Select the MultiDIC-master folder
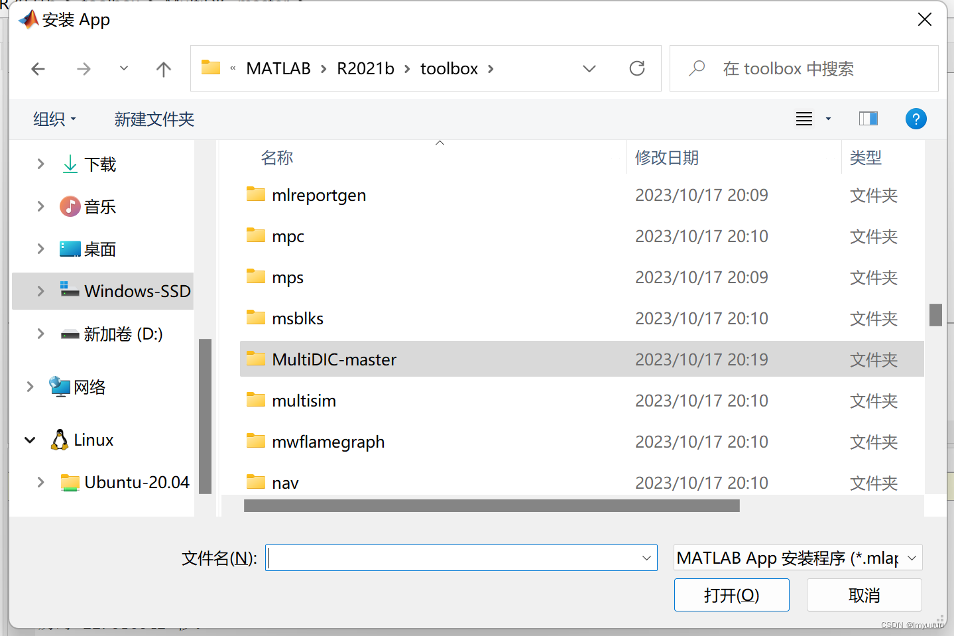 (581, 359)
